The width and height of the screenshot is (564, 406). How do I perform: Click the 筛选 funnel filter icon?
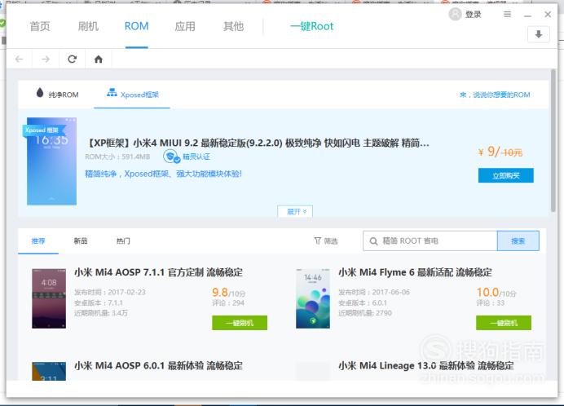pos(317,241)
